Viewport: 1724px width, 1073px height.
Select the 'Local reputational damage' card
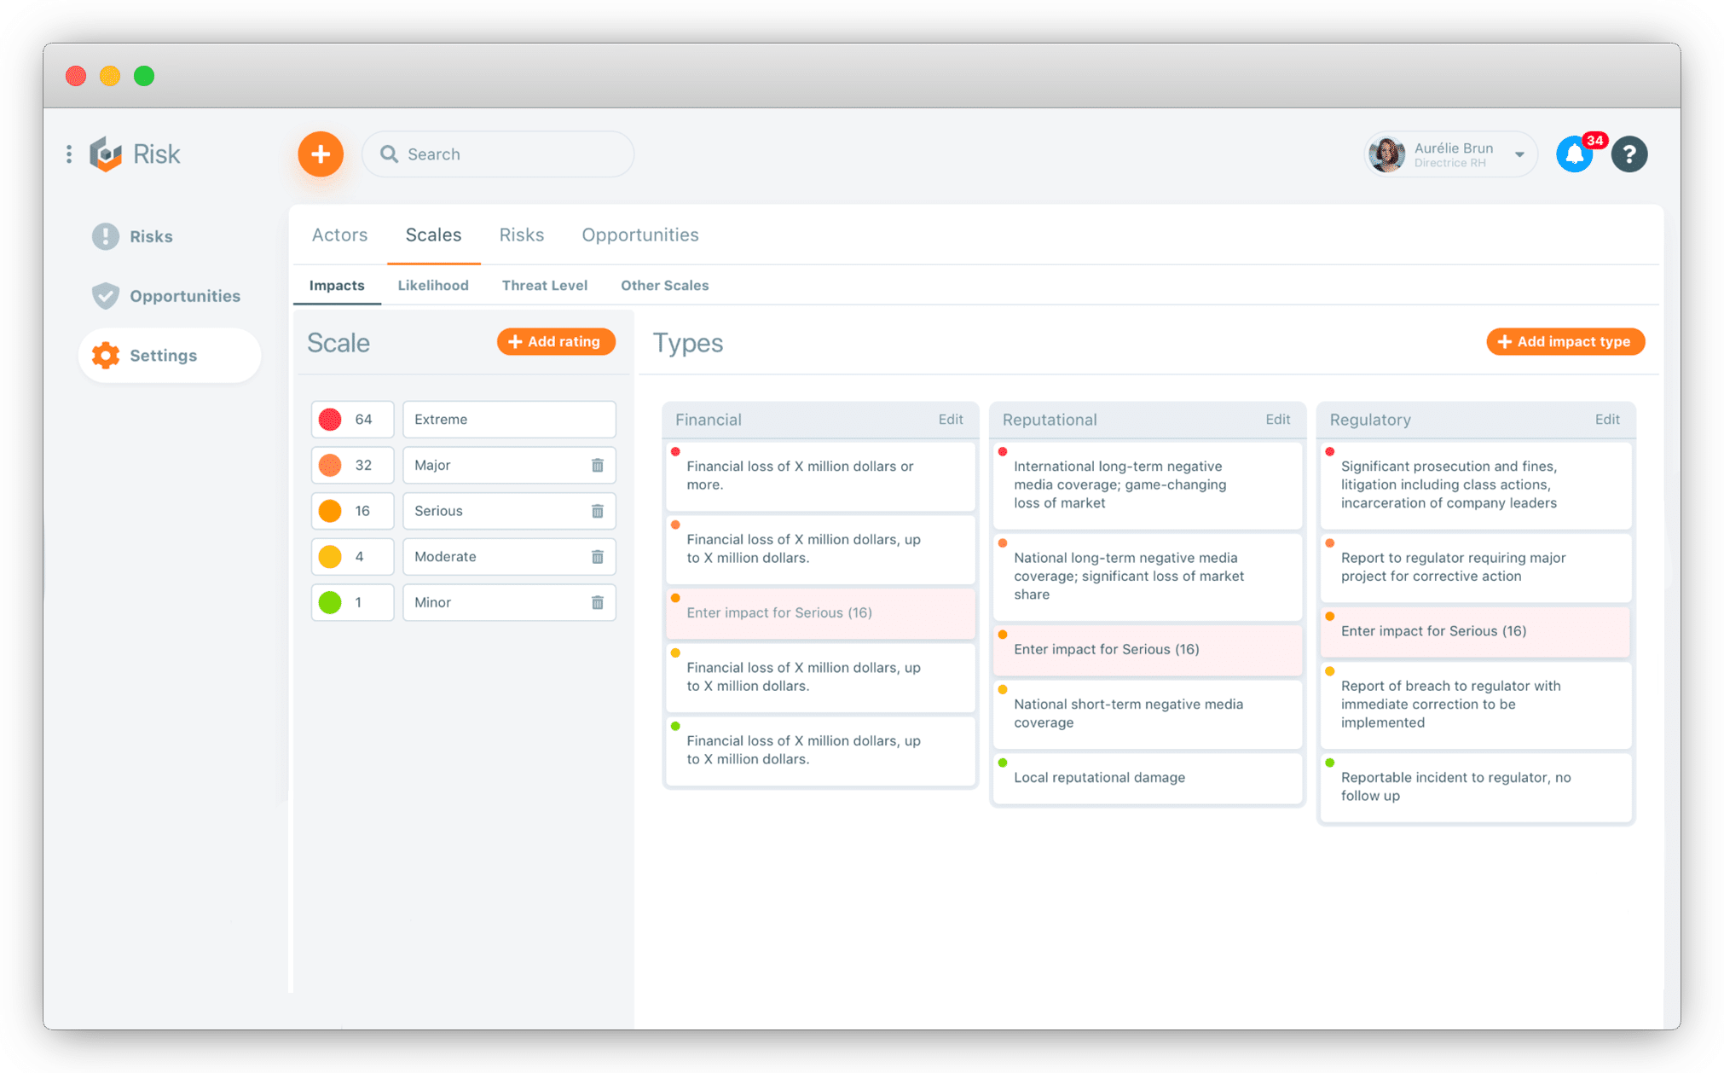[1147, 778]
